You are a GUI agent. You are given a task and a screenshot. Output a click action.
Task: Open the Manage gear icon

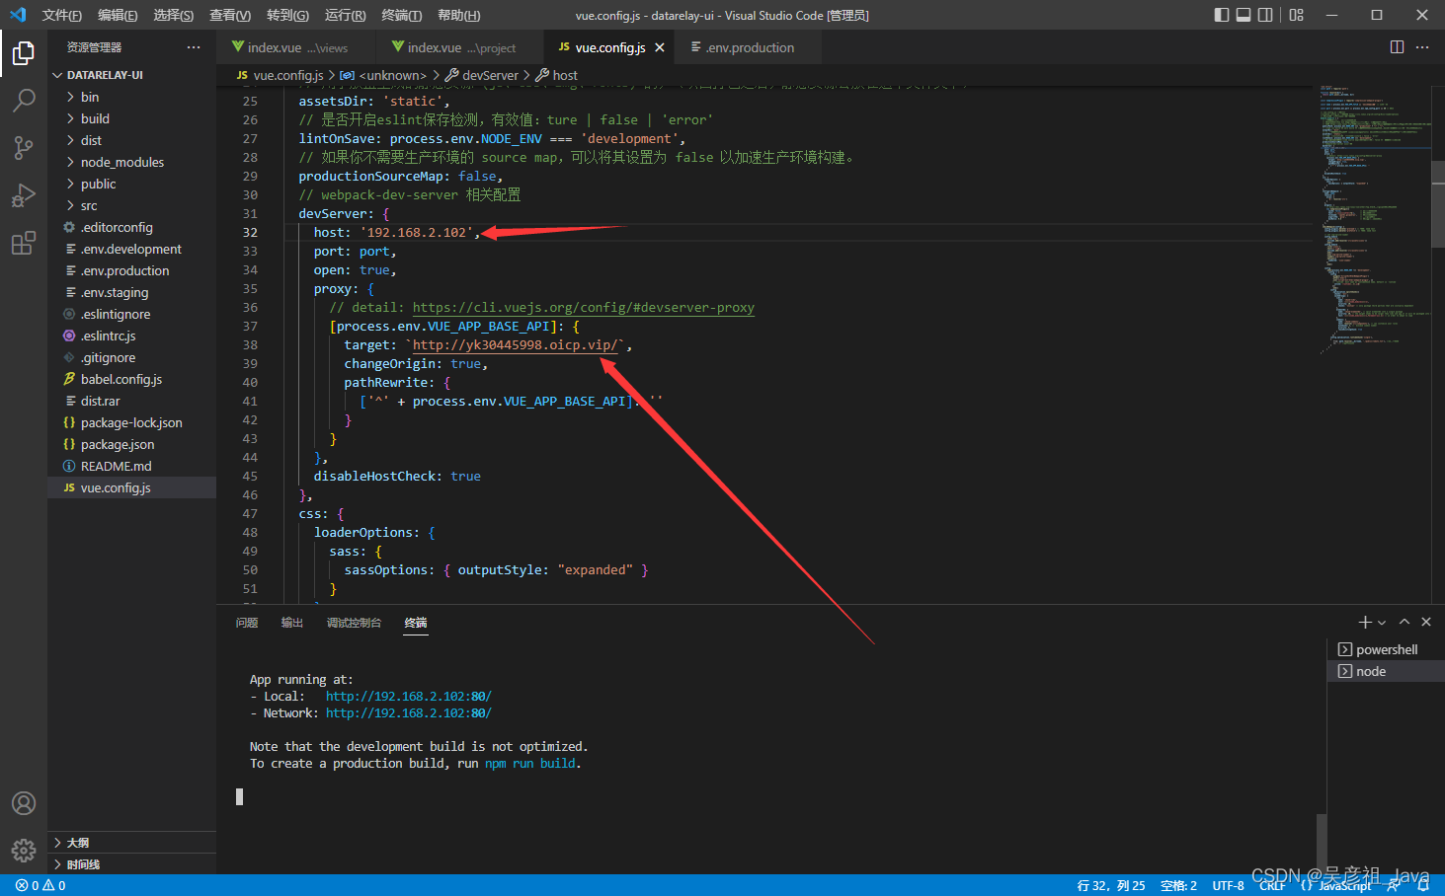[x=24, y=851]
